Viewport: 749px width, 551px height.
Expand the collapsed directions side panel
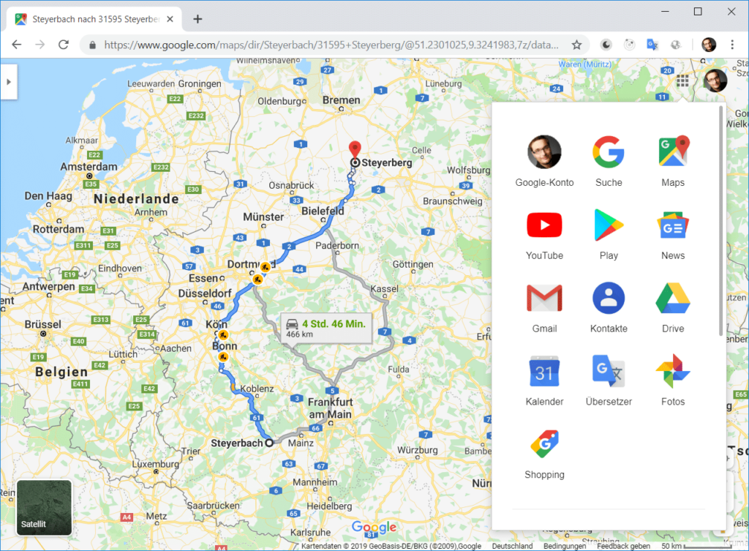[x=9, y=82]
